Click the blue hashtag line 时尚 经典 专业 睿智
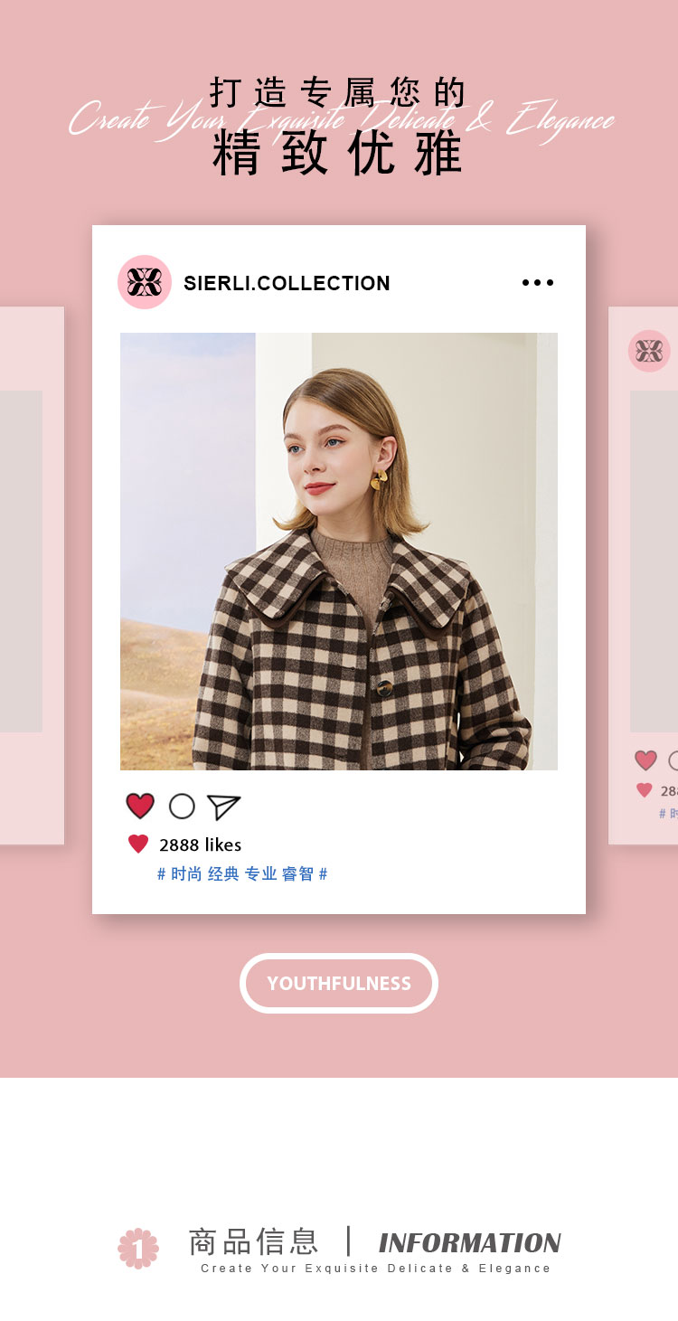Screen dimensions: 678x1321 242,874
